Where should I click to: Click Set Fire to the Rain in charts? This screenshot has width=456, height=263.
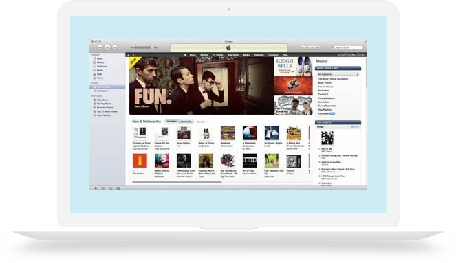(x=332, y=162)
